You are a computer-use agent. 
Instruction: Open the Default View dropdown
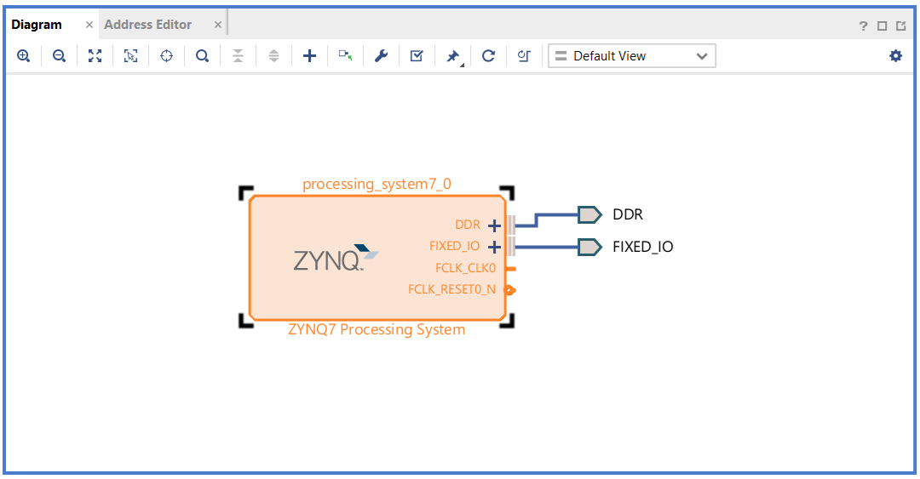pyautogui.click(x=631, y=56)
